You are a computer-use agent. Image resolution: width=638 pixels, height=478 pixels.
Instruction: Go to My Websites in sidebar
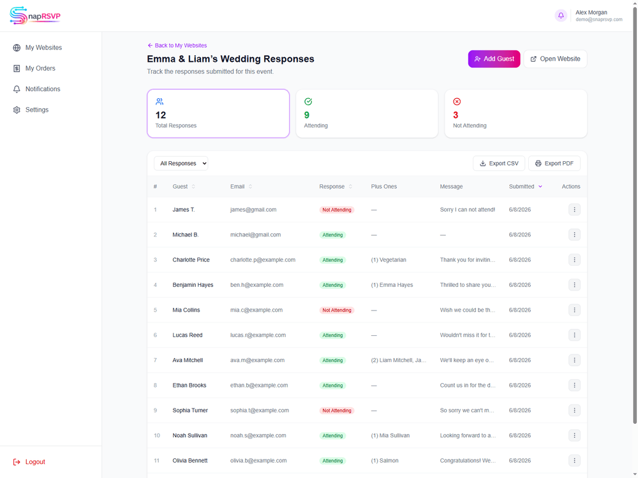click(43, 48)
